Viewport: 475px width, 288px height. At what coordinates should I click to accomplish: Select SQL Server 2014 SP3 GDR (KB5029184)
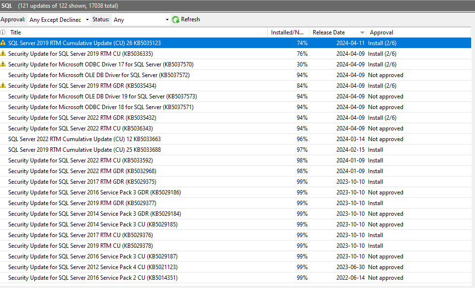coord(235,214)
